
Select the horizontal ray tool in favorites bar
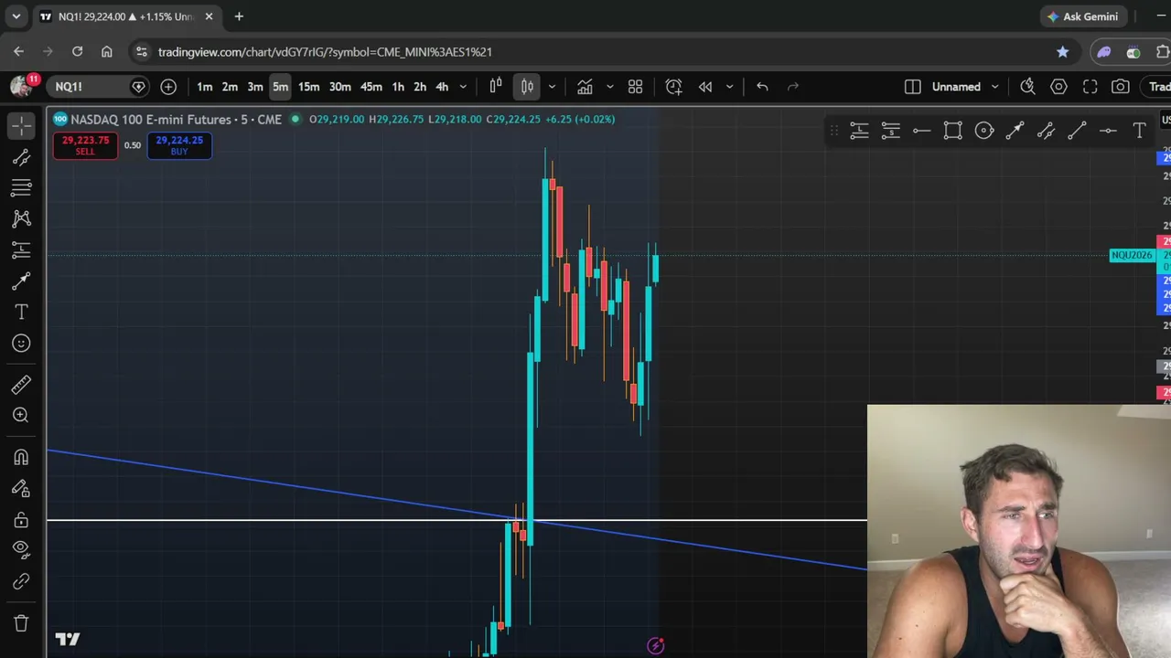pyautogui.click(x=921, y=132)
